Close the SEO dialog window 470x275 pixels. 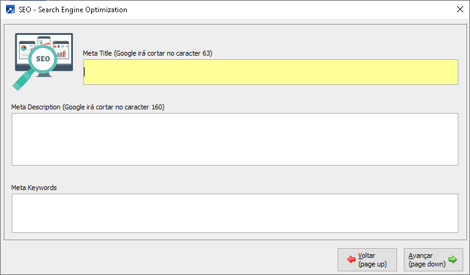coord(460,10)
